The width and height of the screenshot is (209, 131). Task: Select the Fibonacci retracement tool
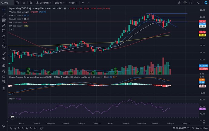[4, 20]
